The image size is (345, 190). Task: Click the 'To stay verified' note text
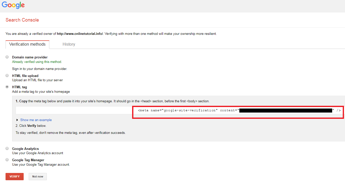click(x=70, y=133)
